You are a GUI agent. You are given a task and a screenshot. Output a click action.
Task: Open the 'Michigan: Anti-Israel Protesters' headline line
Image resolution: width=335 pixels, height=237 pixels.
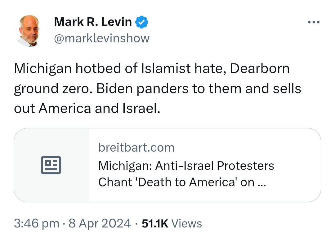pos(186,166)
